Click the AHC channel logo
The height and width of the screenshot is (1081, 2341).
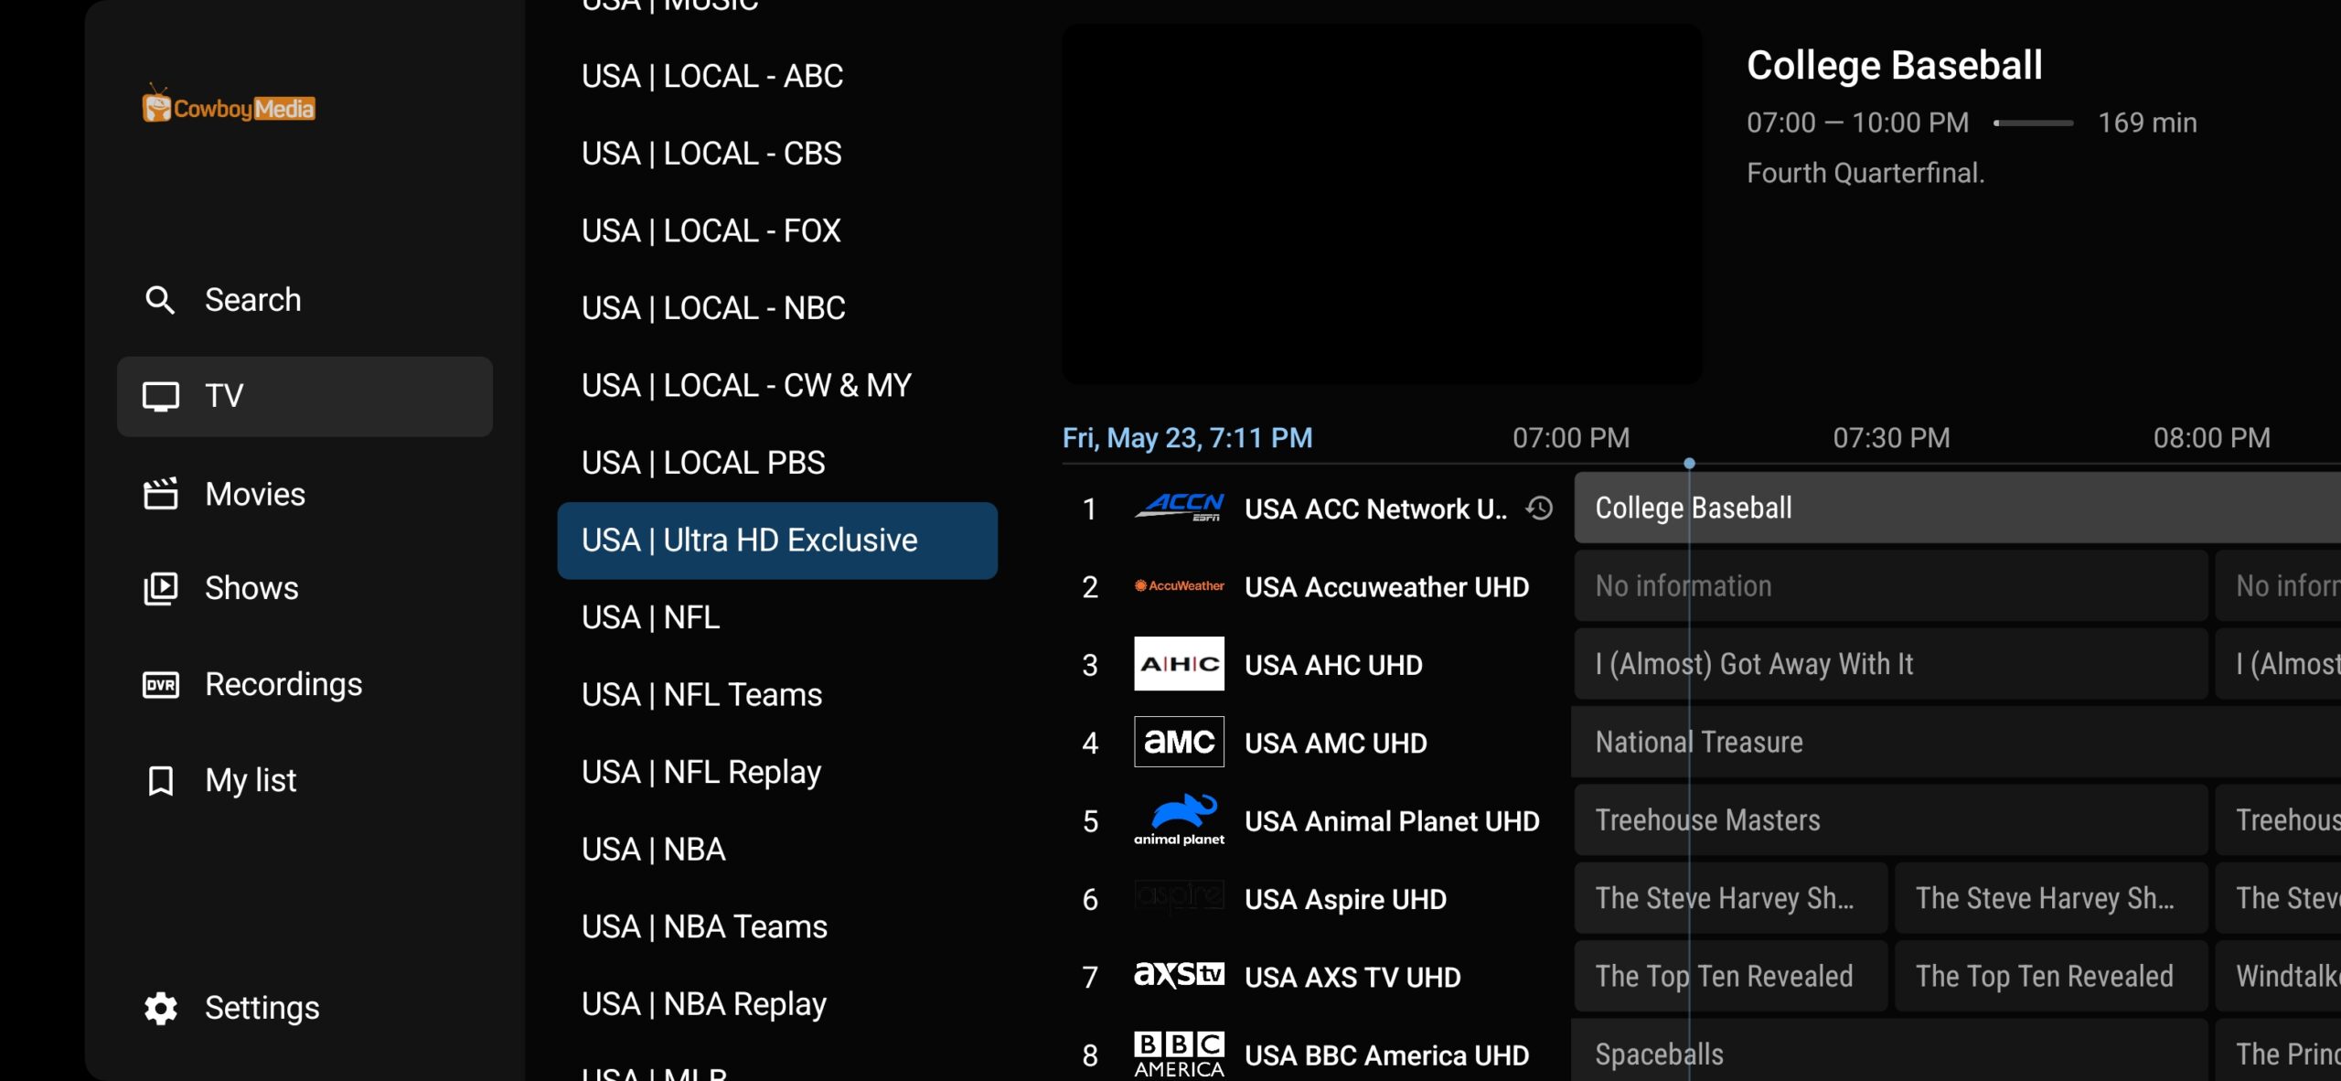coord(1179,664)
